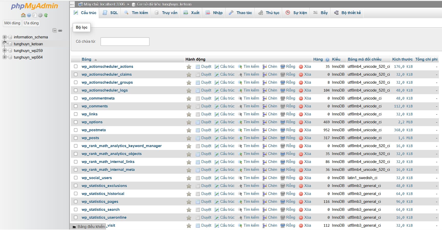Viewport: 442px width, 230px height.
Task: Select the wp_postmeta row checkbox
Action: pos(76,130)
